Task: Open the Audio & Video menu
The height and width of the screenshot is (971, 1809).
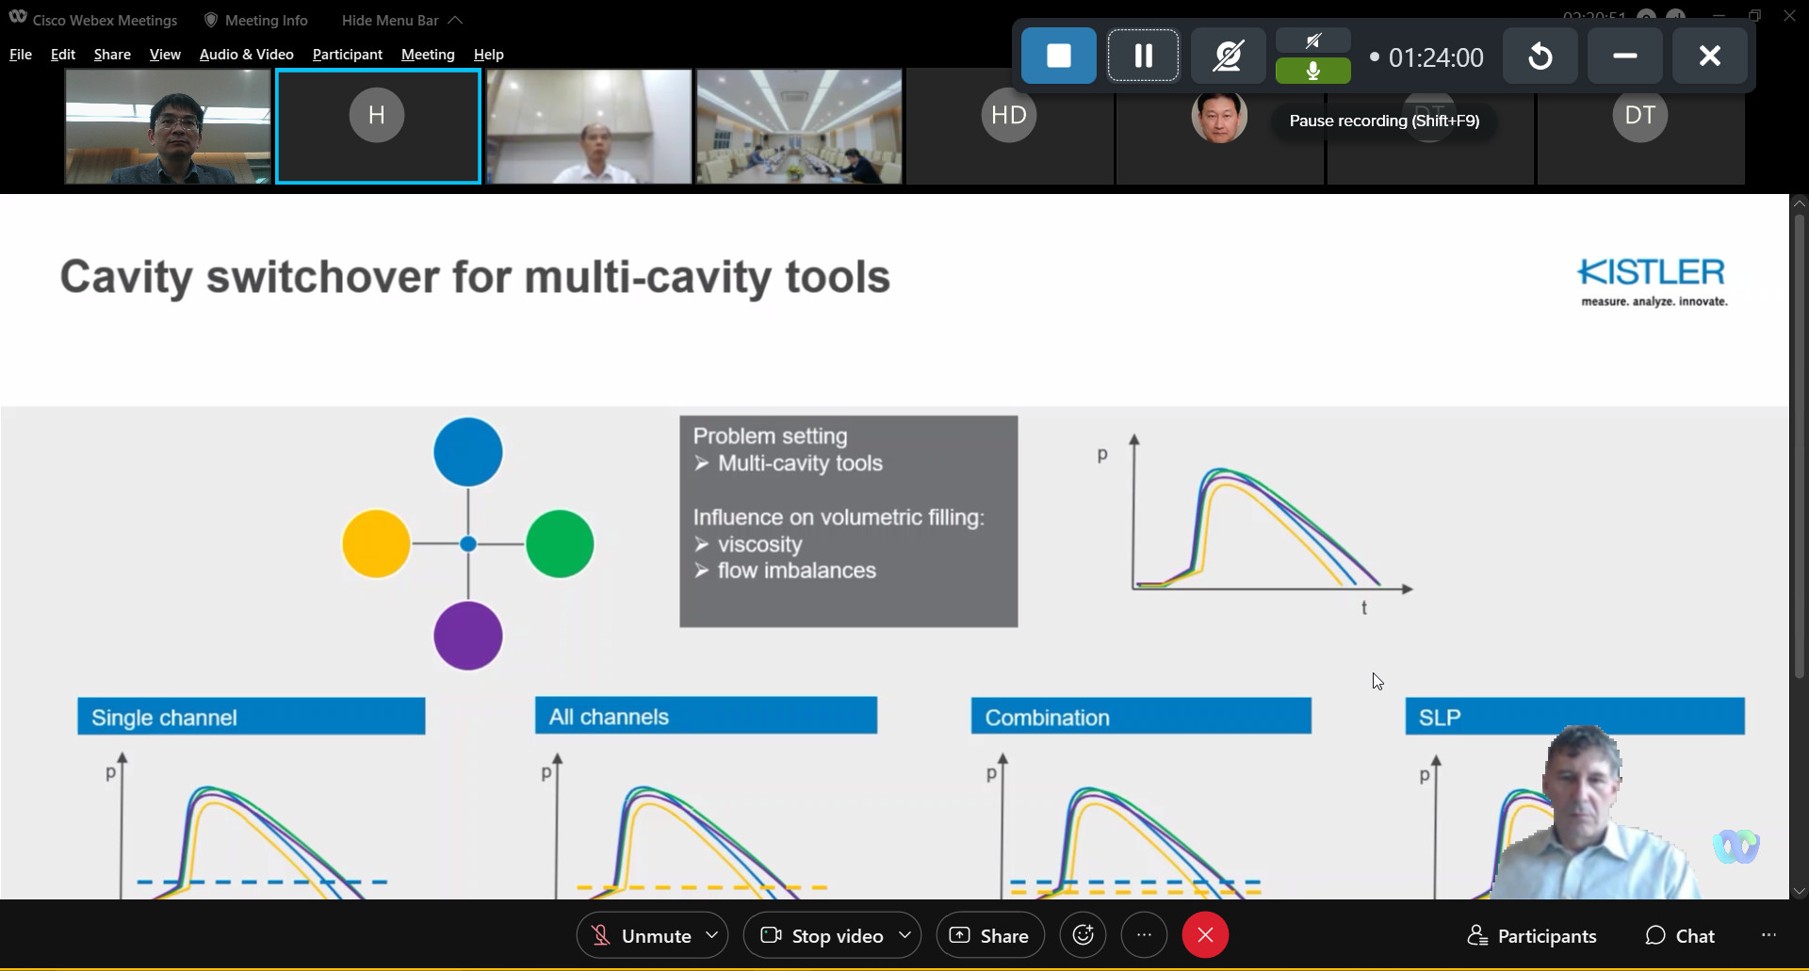Action: click(246, 55)
